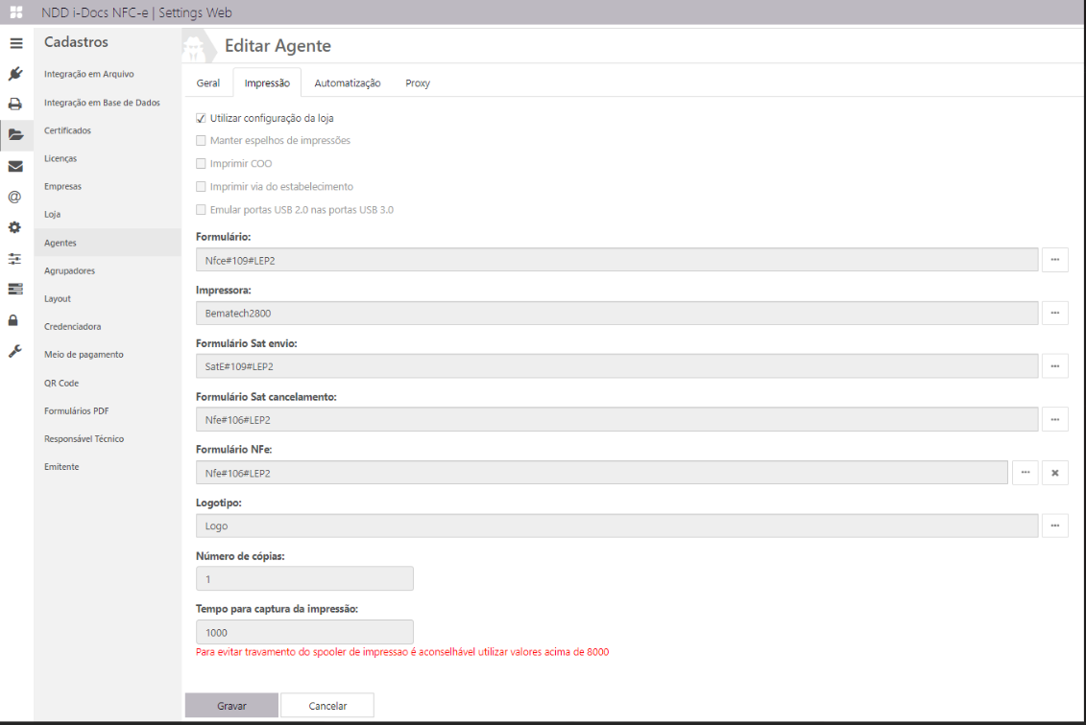1086x725 pixels.
Task: Toggle Manter espelhos de impressões checkbox
Action: click(201, 140)
